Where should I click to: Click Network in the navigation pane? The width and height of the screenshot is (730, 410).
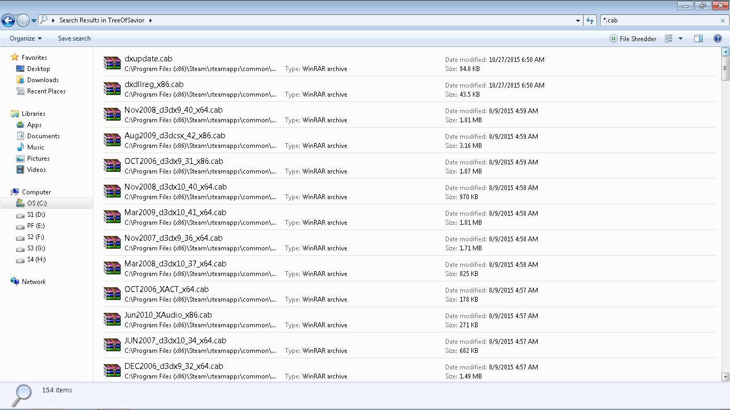click(x=33, y=282)
